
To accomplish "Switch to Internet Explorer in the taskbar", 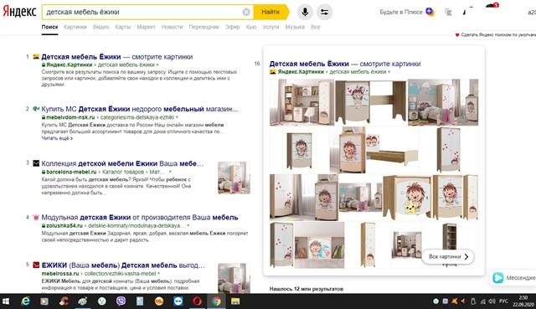I will tap(26, 301).
